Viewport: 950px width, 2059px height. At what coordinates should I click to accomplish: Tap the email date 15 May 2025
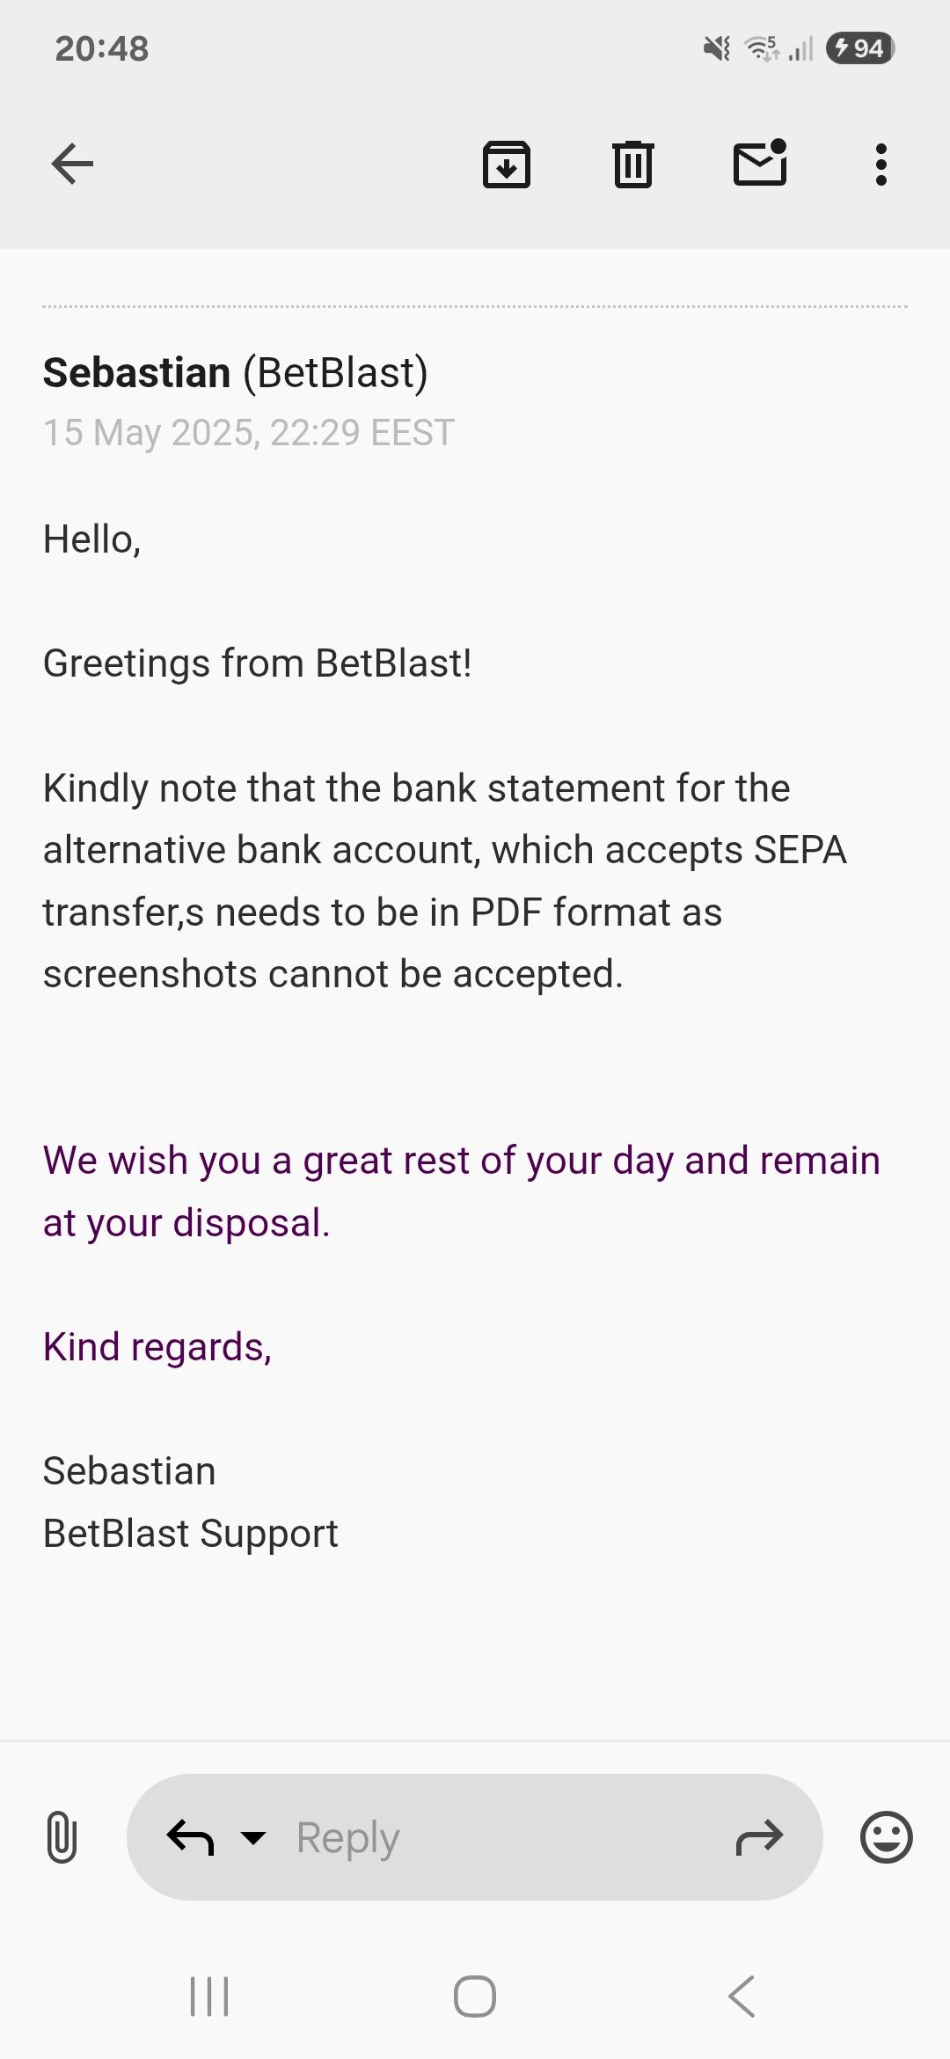248,433
